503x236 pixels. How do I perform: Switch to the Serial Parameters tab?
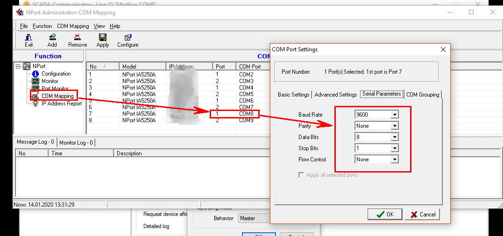coord(382,94)
